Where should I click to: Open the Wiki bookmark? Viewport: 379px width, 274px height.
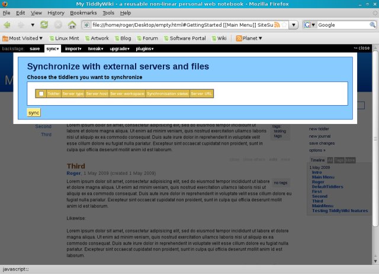[219, 38]
